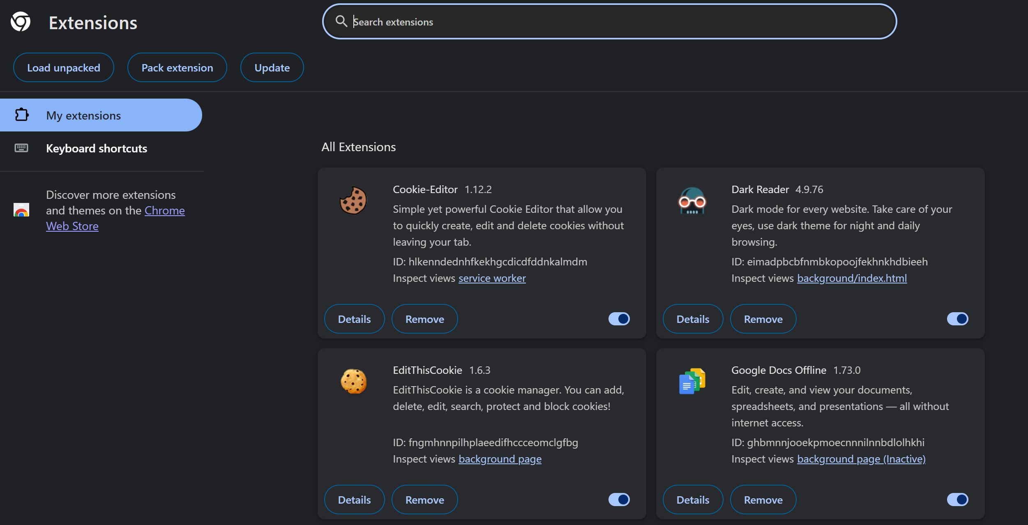Disable the Cookie-Editor extension toggle
The width and height of the screenshot is (1028, 525).
[619, 319]
